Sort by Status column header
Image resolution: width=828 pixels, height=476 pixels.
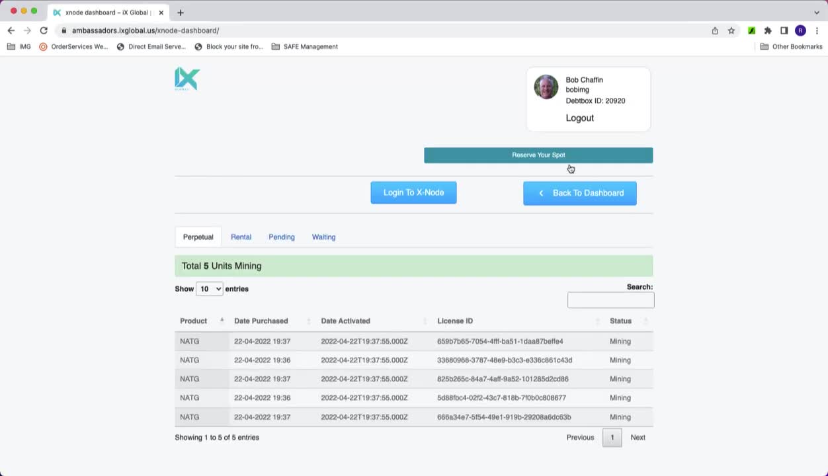coord(628,321)
